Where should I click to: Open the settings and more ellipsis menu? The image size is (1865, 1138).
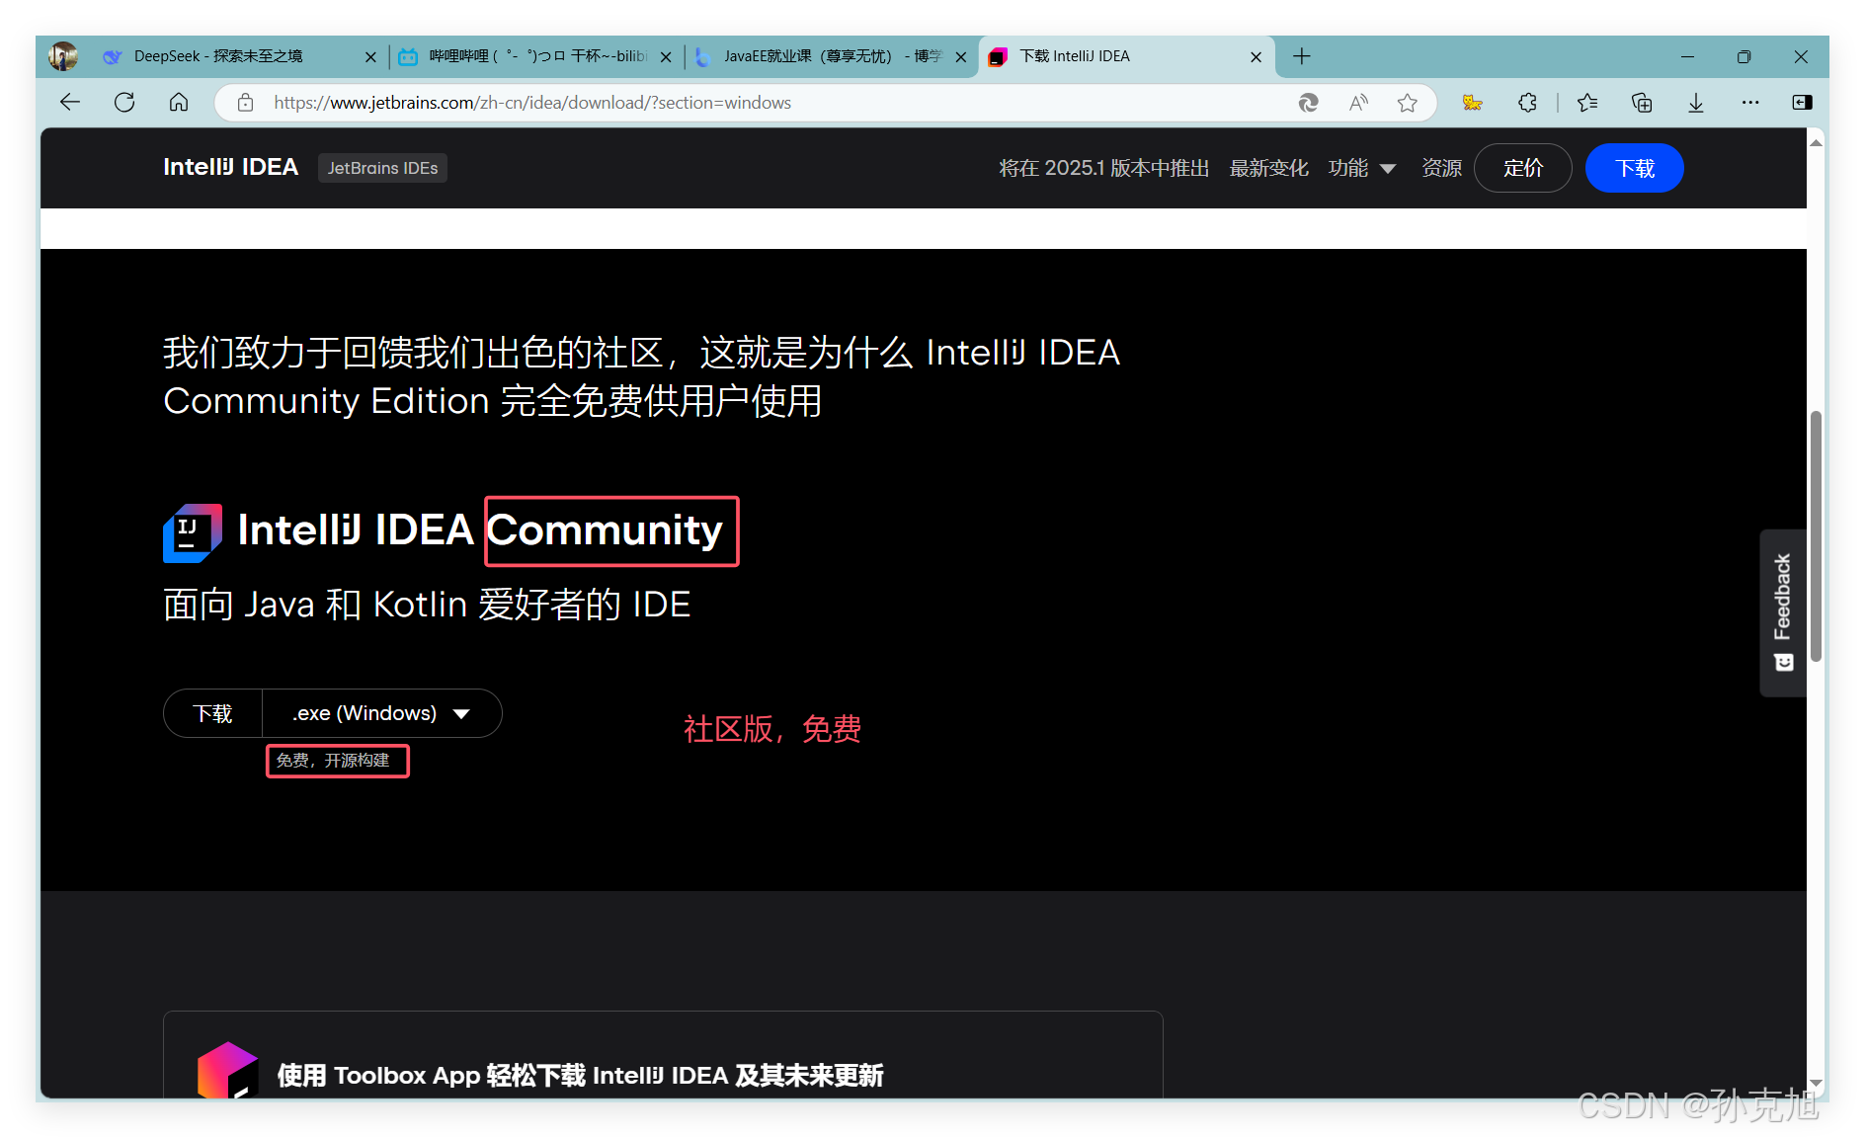pos(1750,103)
